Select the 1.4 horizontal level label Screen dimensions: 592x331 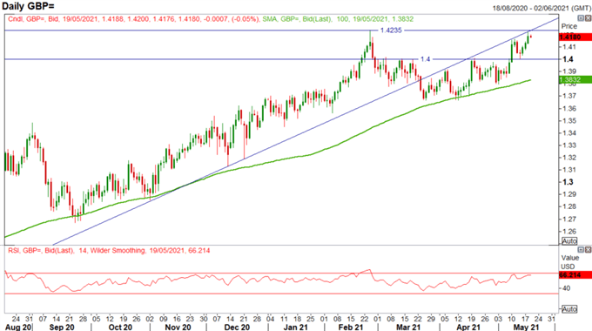425,59
